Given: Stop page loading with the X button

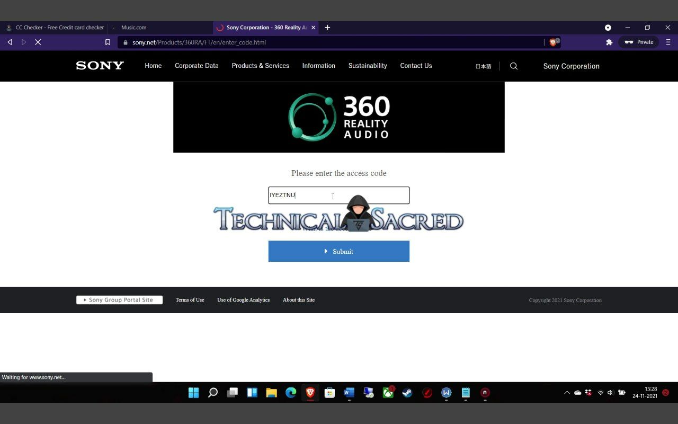Looking at the screenshot, I should click(x=38, y=42).
